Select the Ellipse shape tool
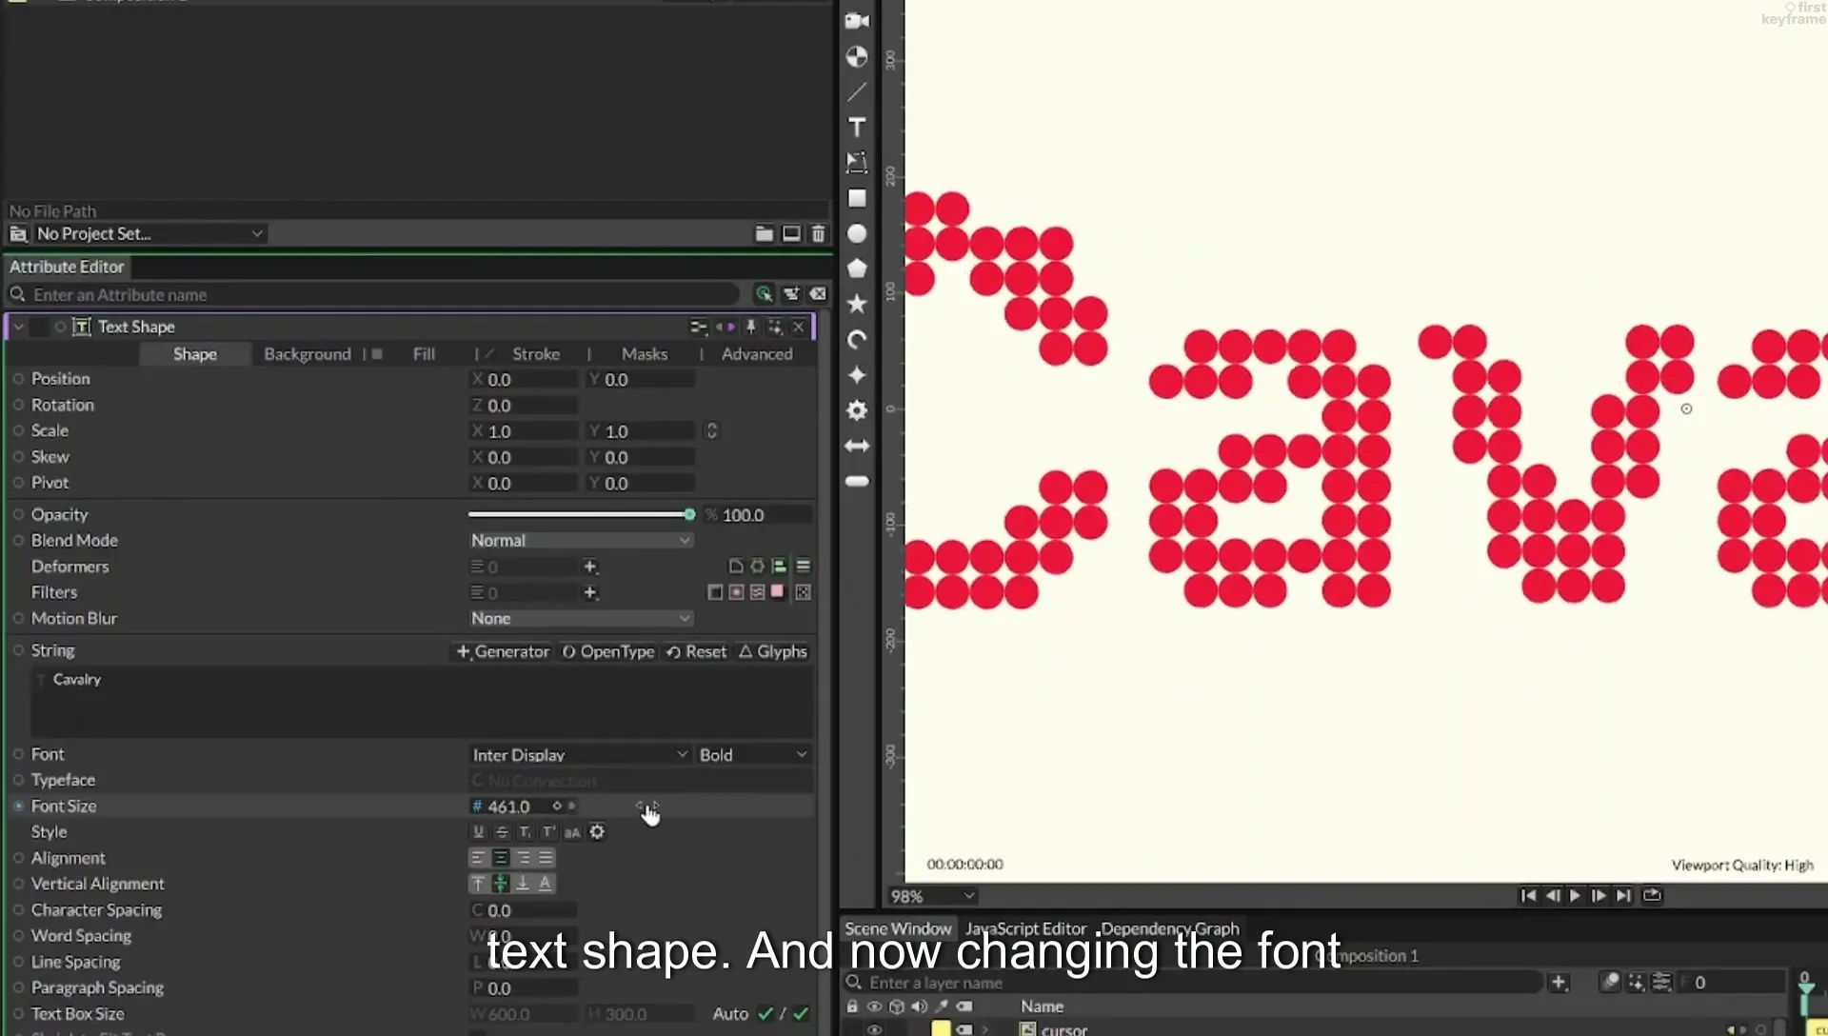The image size is (1828, 1036). (x=857, y=233)
